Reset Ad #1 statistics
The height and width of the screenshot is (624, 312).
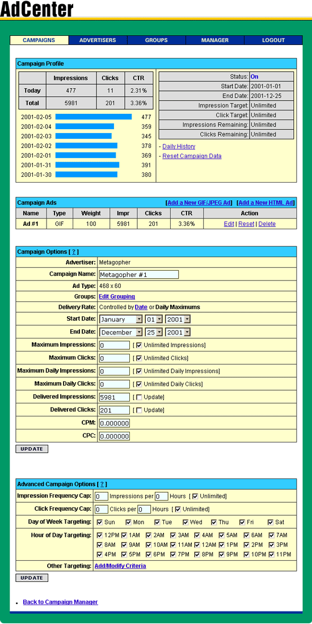246,224
